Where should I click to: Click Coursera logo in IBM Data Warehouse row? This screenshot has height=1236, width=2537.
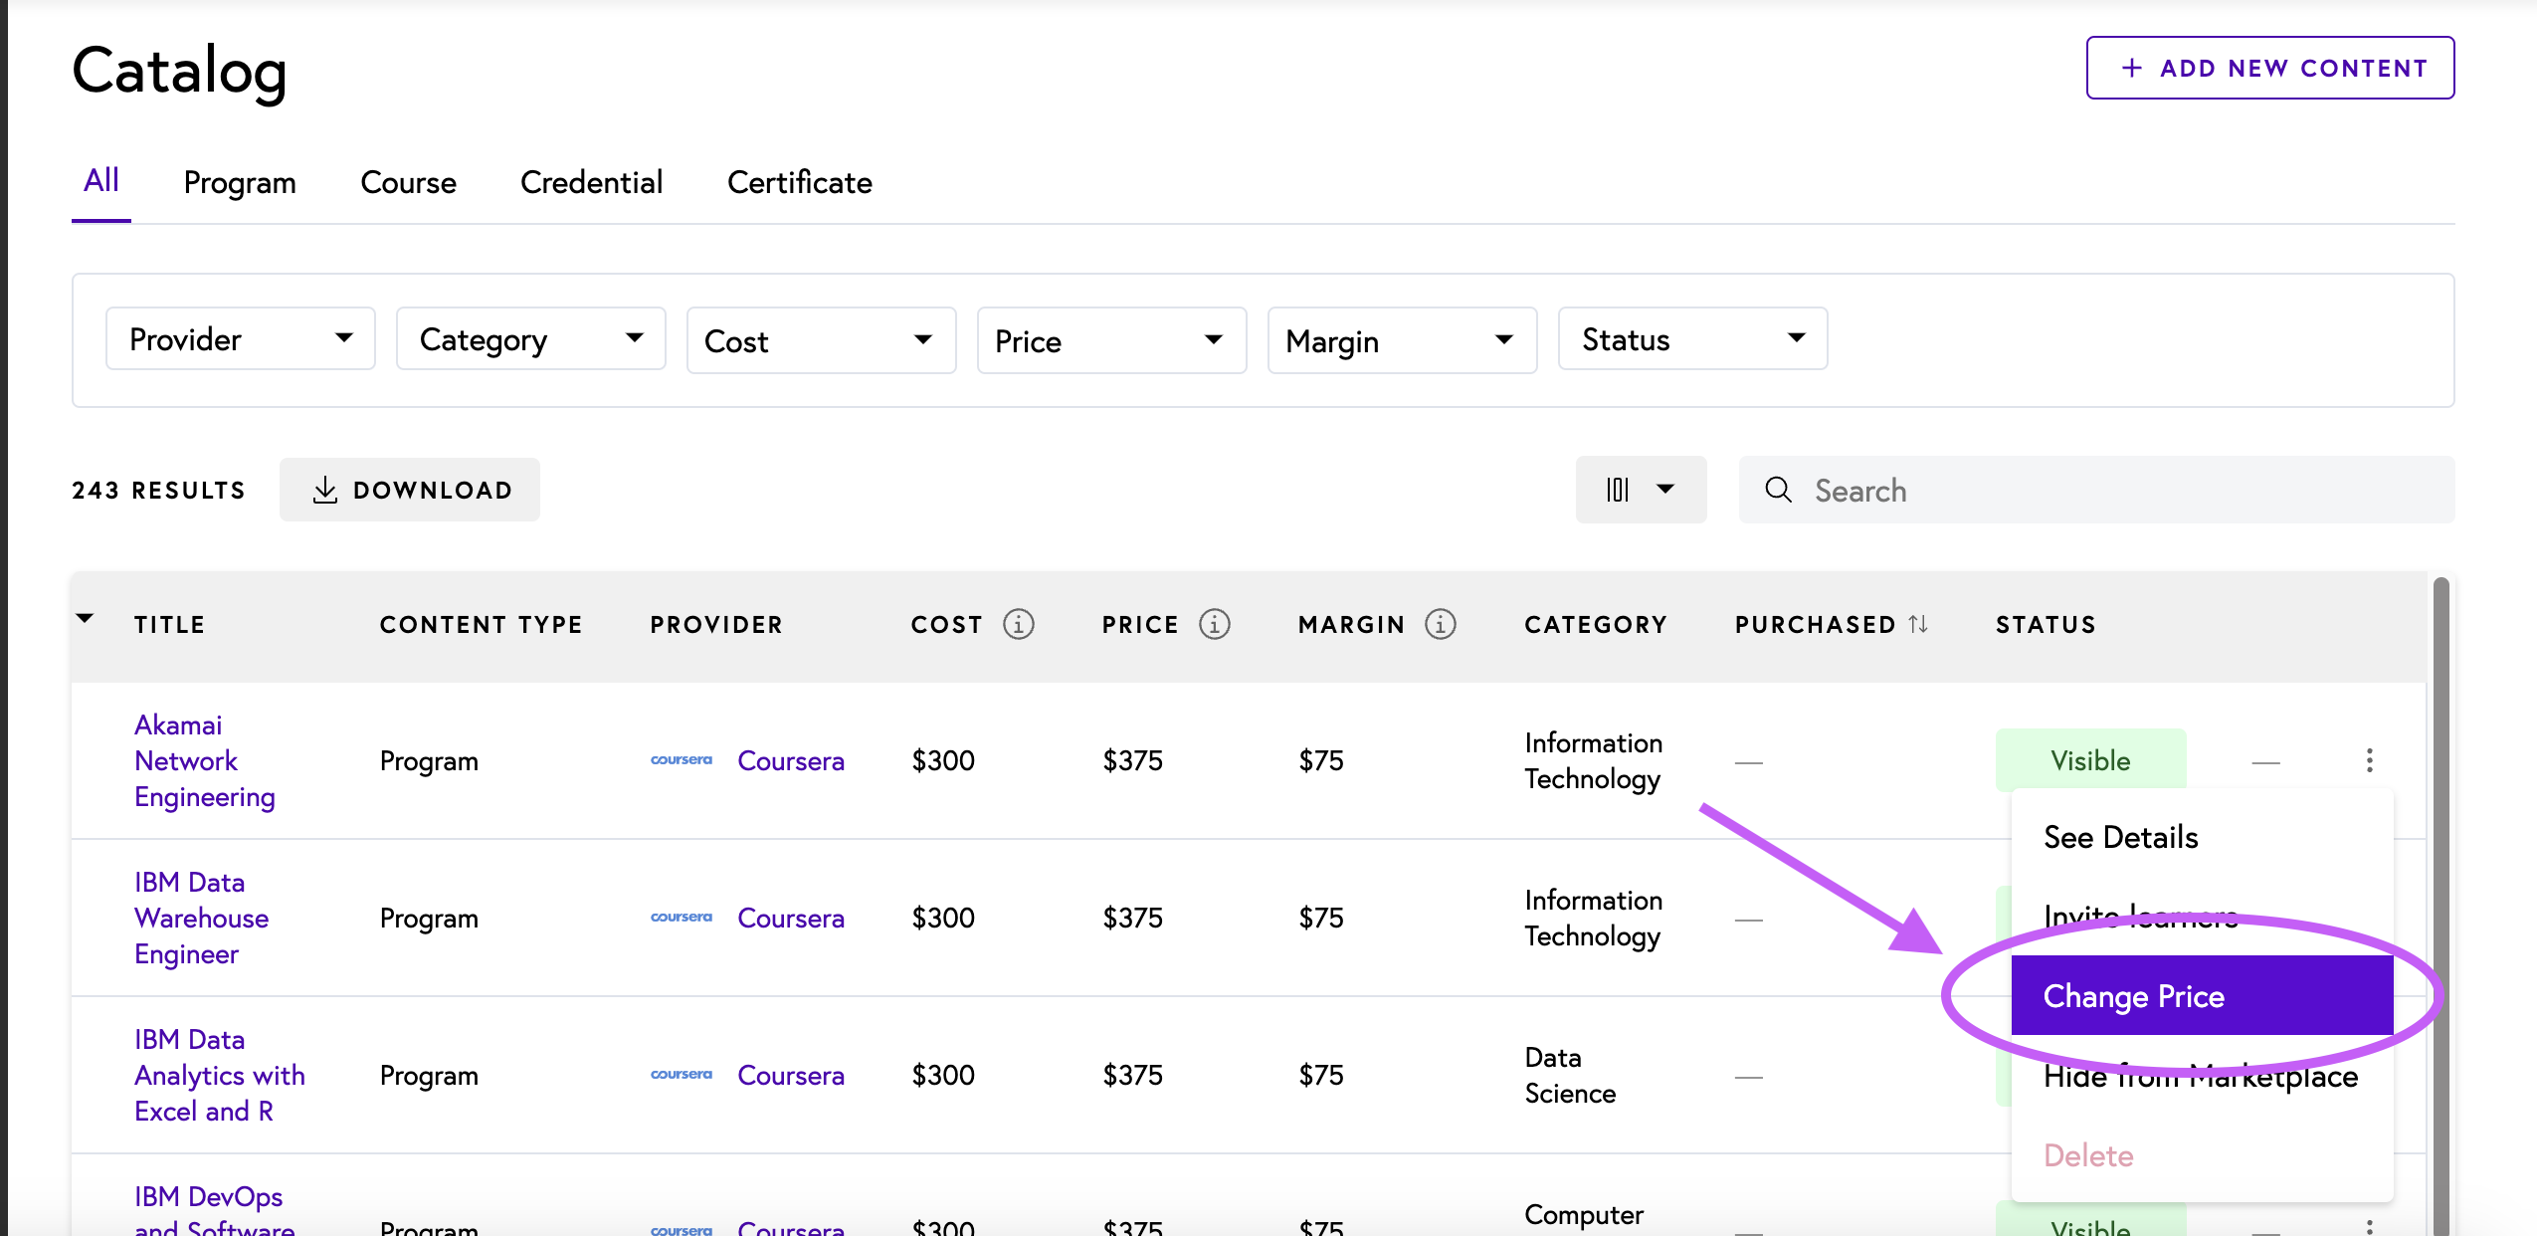point(681,918)
